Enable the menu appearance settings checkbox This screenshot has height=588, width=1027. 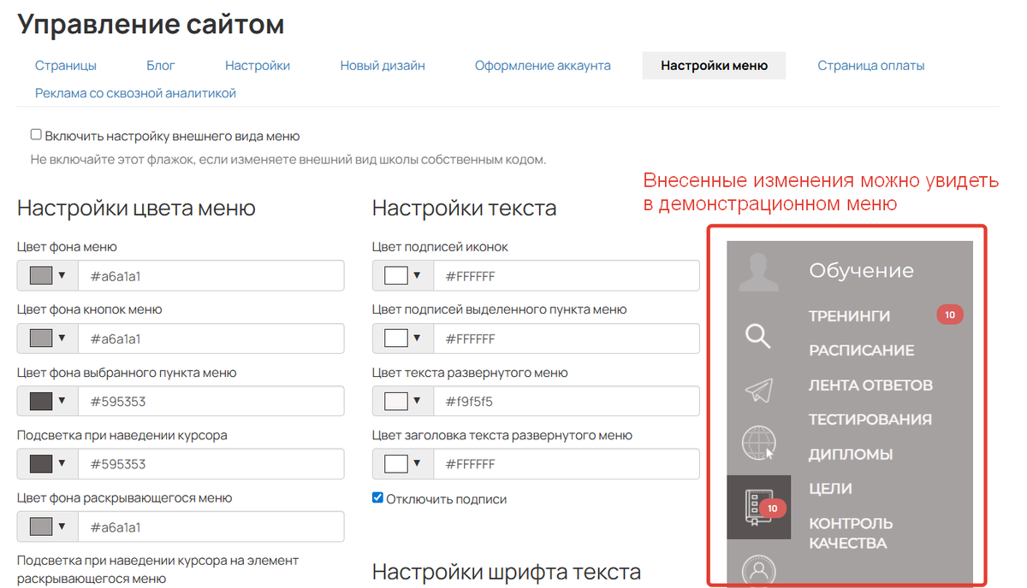pos(36,135)
